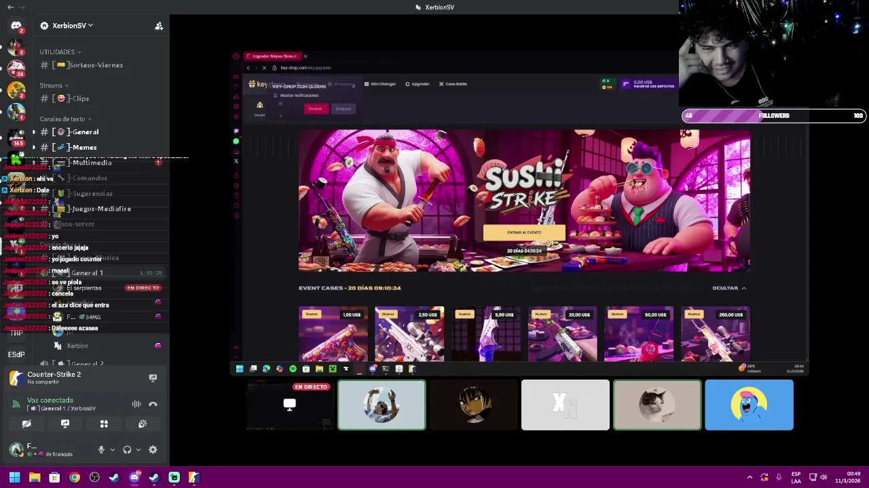Open Google Chrome from the taskbar

[x=75, y=477]
